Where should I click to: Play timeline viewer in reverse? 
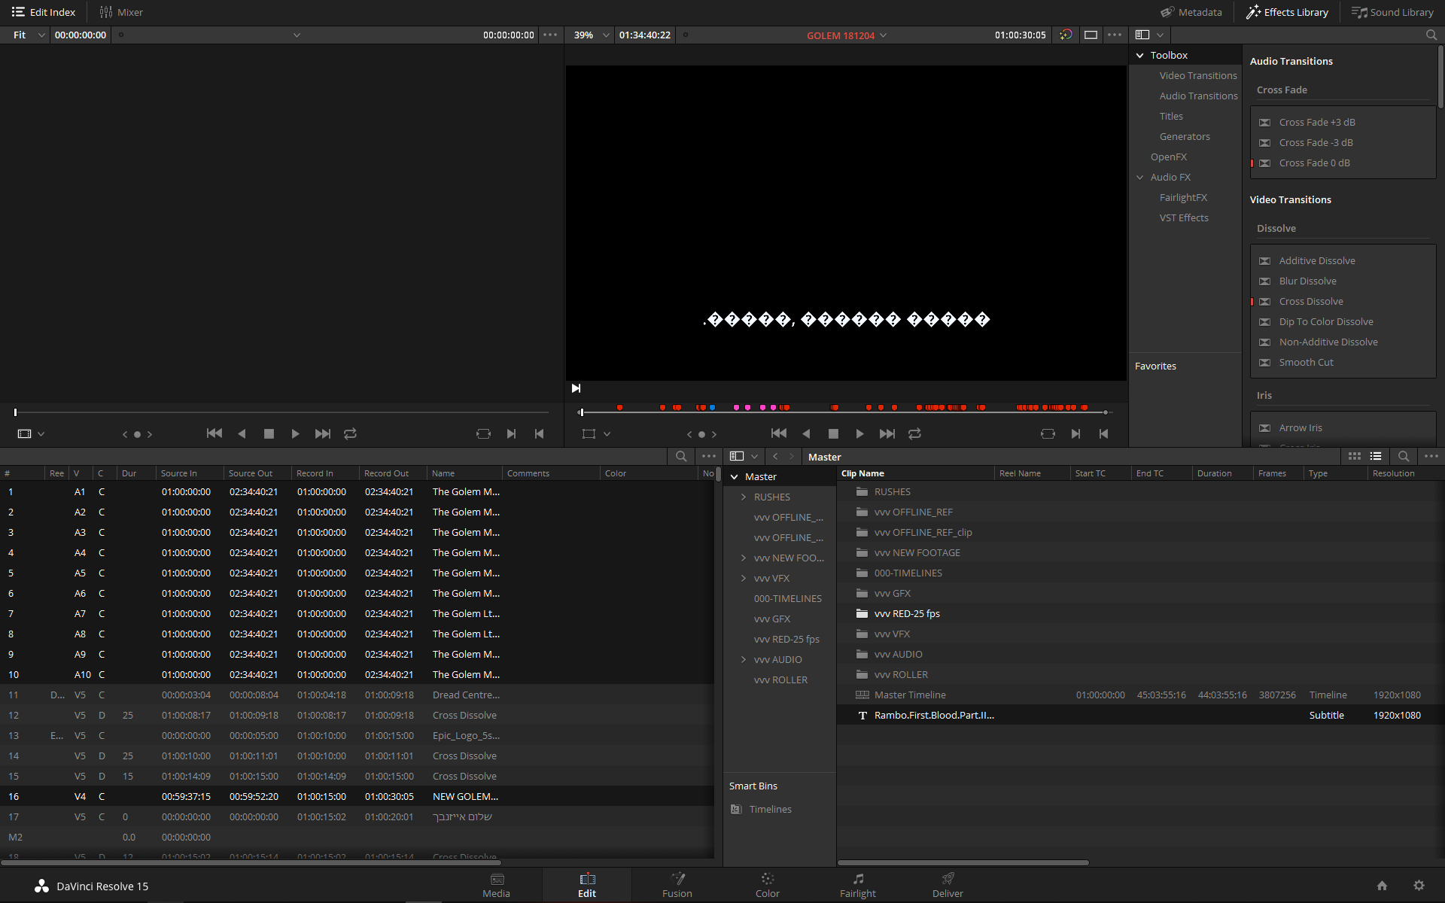tap(806, 433)
